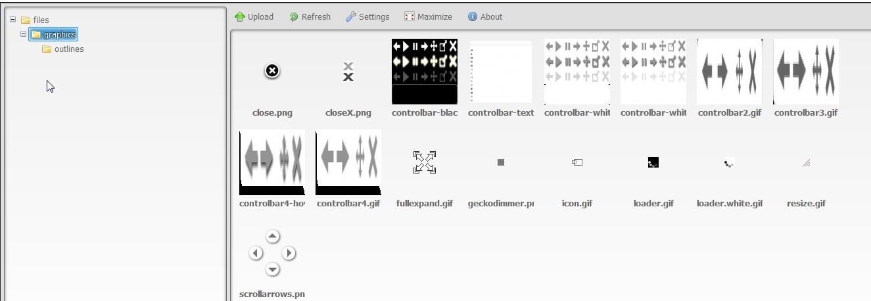Viewport: 871px width, 301px height.
Task: Select the scrollarrows.png thumbnail
Action: pos(272,253)
